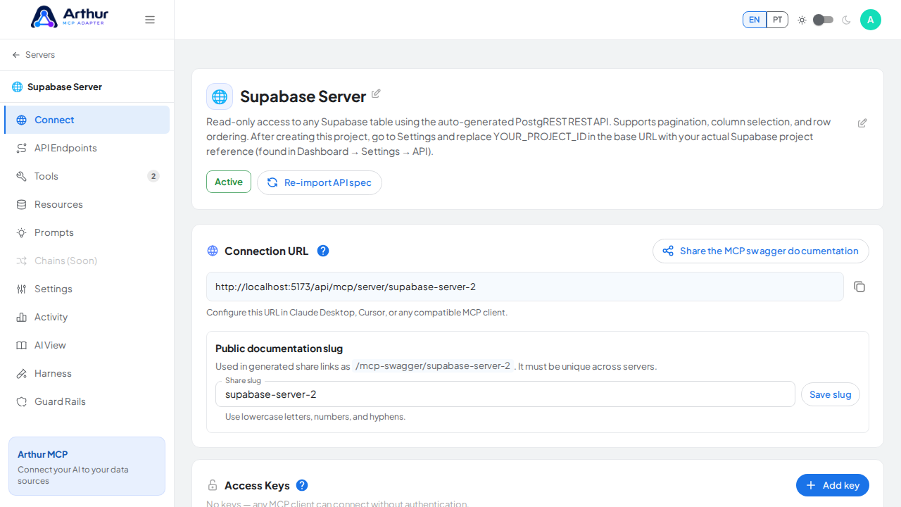Open the user avatar menu

pyautogui.click(x=871, y=20)
